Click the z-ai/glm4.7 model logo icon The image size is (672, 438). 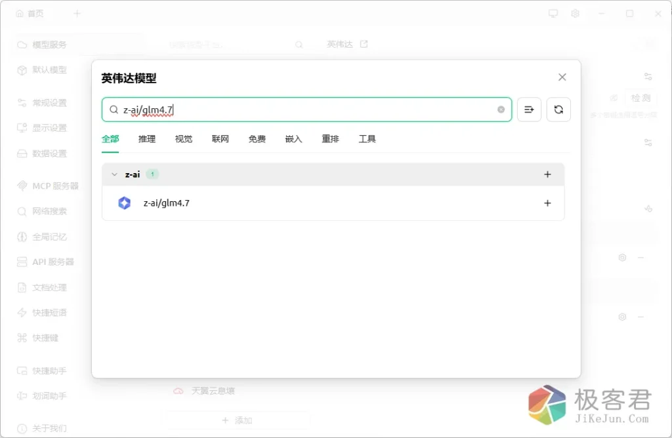[124, 203]
